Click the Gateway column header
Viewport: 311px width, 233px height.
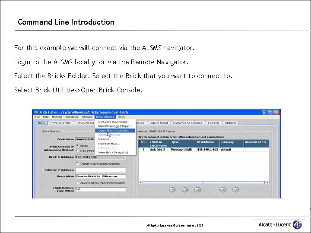[x=232, y=144]
